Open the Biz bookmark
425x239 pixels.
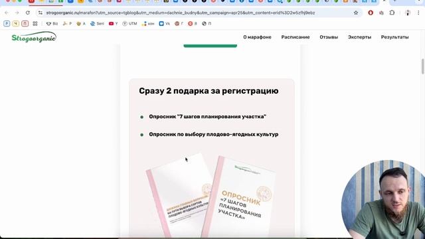tap(52, 24)
